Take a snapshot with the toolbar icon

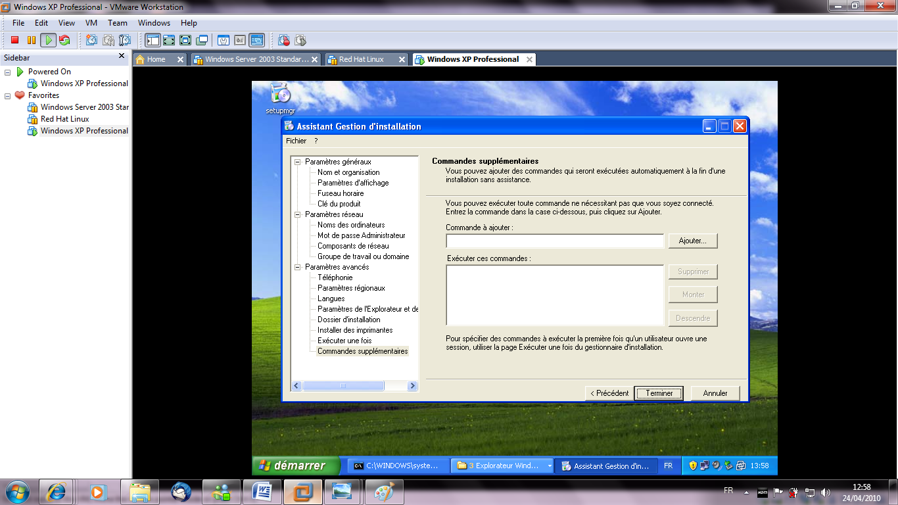coord(91,40)
